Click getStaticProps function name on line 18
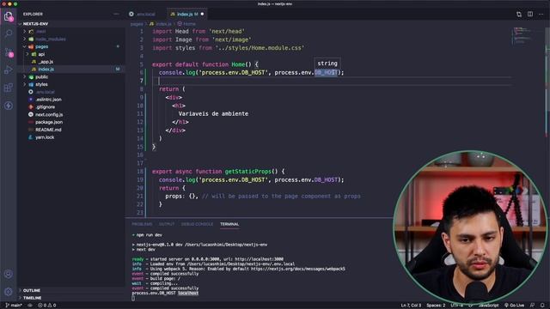This screenshot has height=309, width=550. [x=248, y=172]
